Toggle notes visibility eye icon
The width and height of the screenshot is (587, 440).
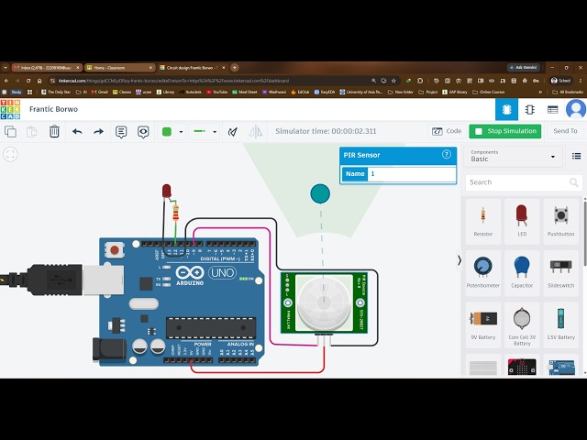click(143, 132)
